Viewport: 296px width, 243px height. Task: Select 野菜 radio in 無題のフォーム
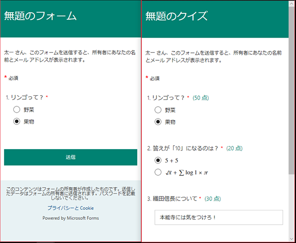[x=17, y=110]
